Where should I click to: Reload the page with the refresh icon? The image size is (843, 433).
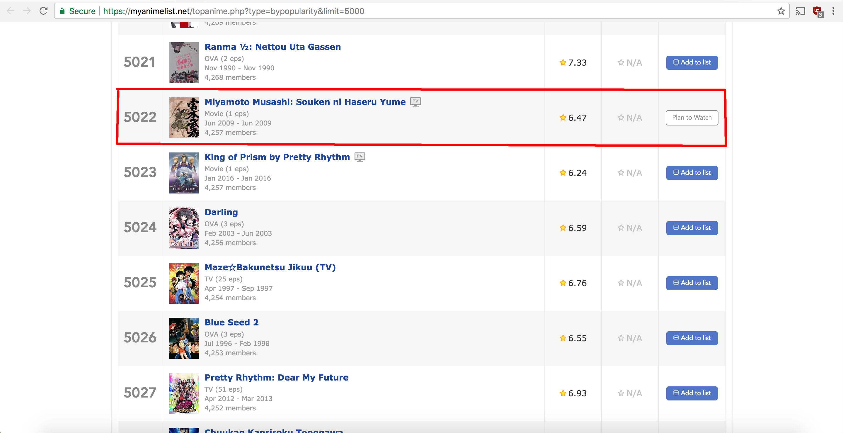(x=43, y=11)
